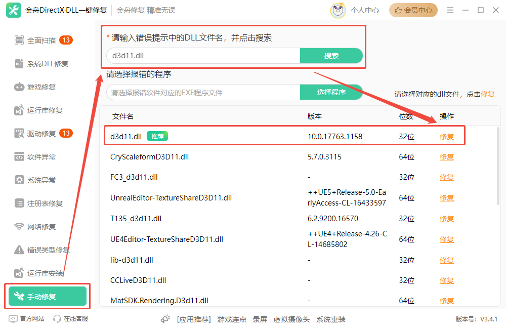This screenshot has height=329, width=506.
Task: Click the DLL filename input field
Action: [x=203, y=56]
